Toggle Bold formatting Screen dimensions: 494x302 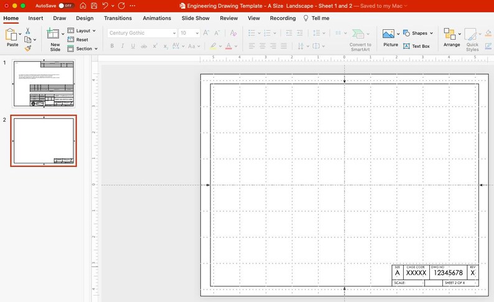click(x=112, y=46)
